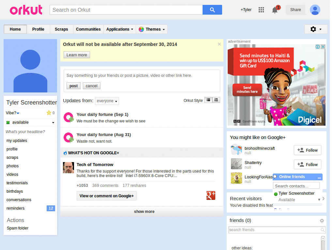Click the reminders count badge 12
This screenshot has height=250, width=334.
[x=51, y=208]
